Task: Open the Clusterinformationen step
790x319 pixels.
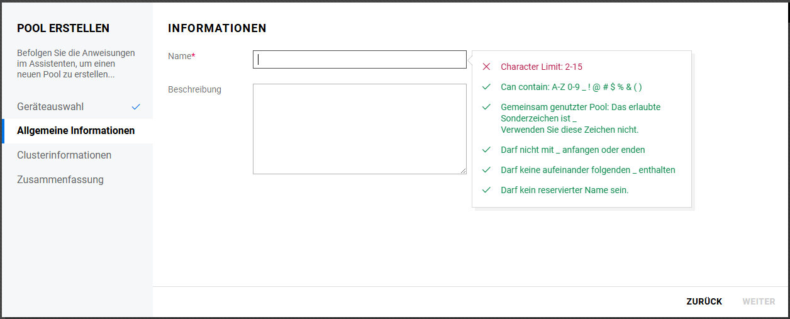Action: point(64,155)
